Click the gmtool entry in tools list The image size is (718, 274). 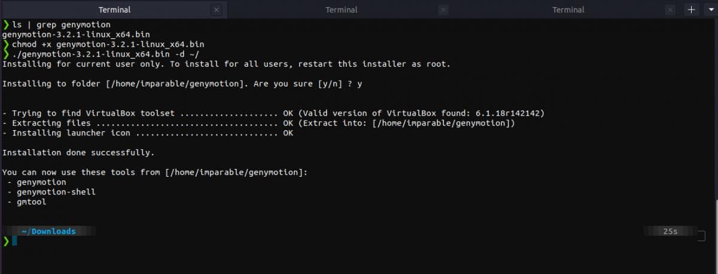point(31,202)
